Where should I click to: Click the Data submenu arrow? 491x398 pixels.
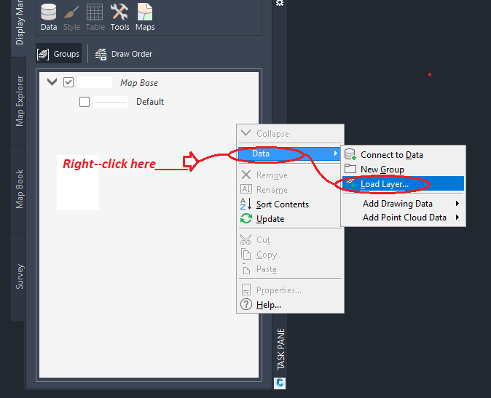coord(335,154)
